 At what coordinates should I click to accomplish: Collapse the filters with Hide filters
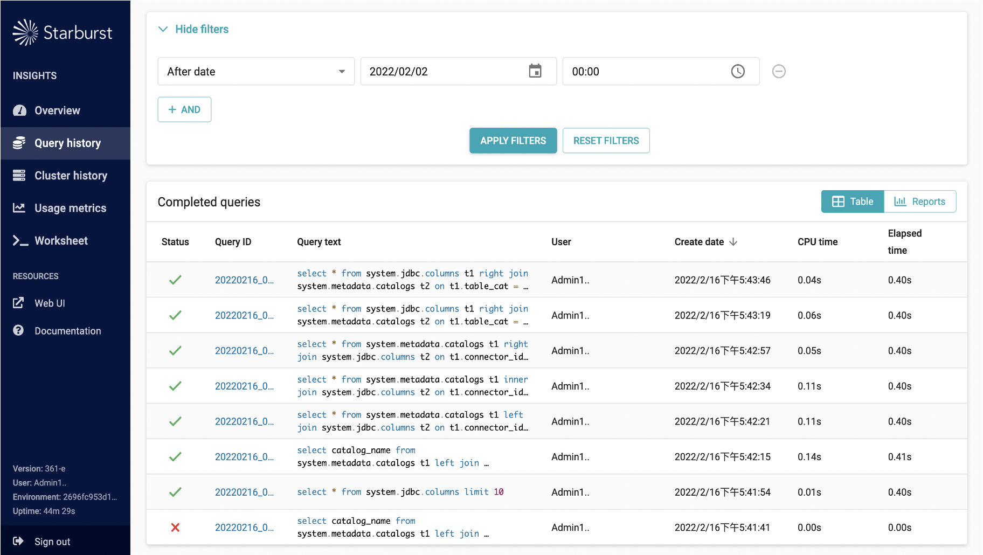tap(193, 29)
